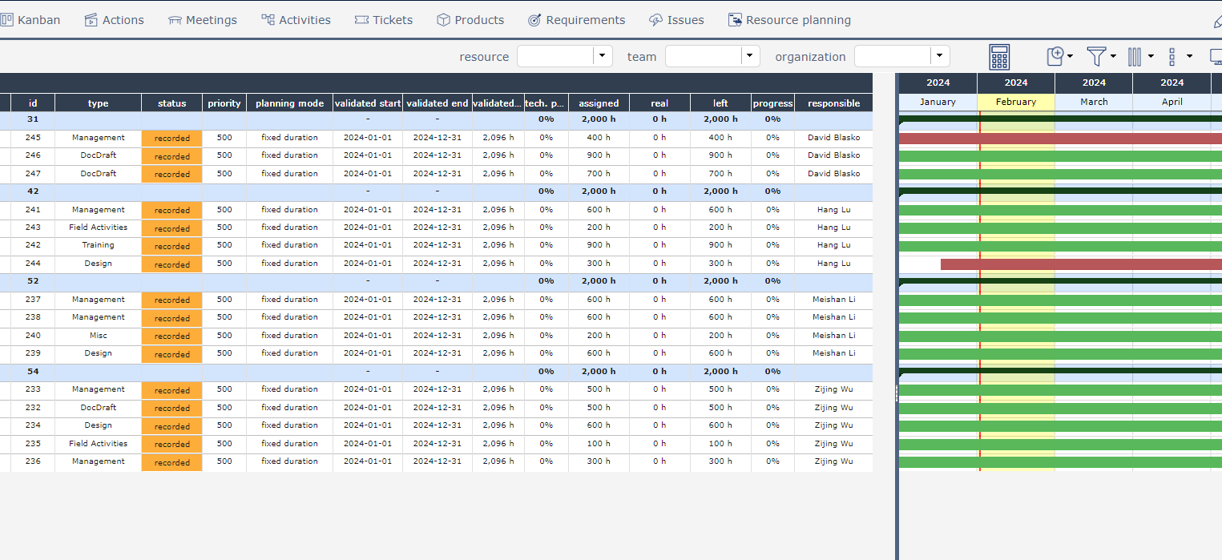1222x560 pixels.
Task: Click the funnel filter icon
Action: [x=1096, y=56]
